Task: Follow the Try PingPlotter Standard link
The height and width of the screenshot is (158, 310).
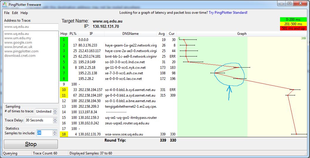Action: (228, 13)
